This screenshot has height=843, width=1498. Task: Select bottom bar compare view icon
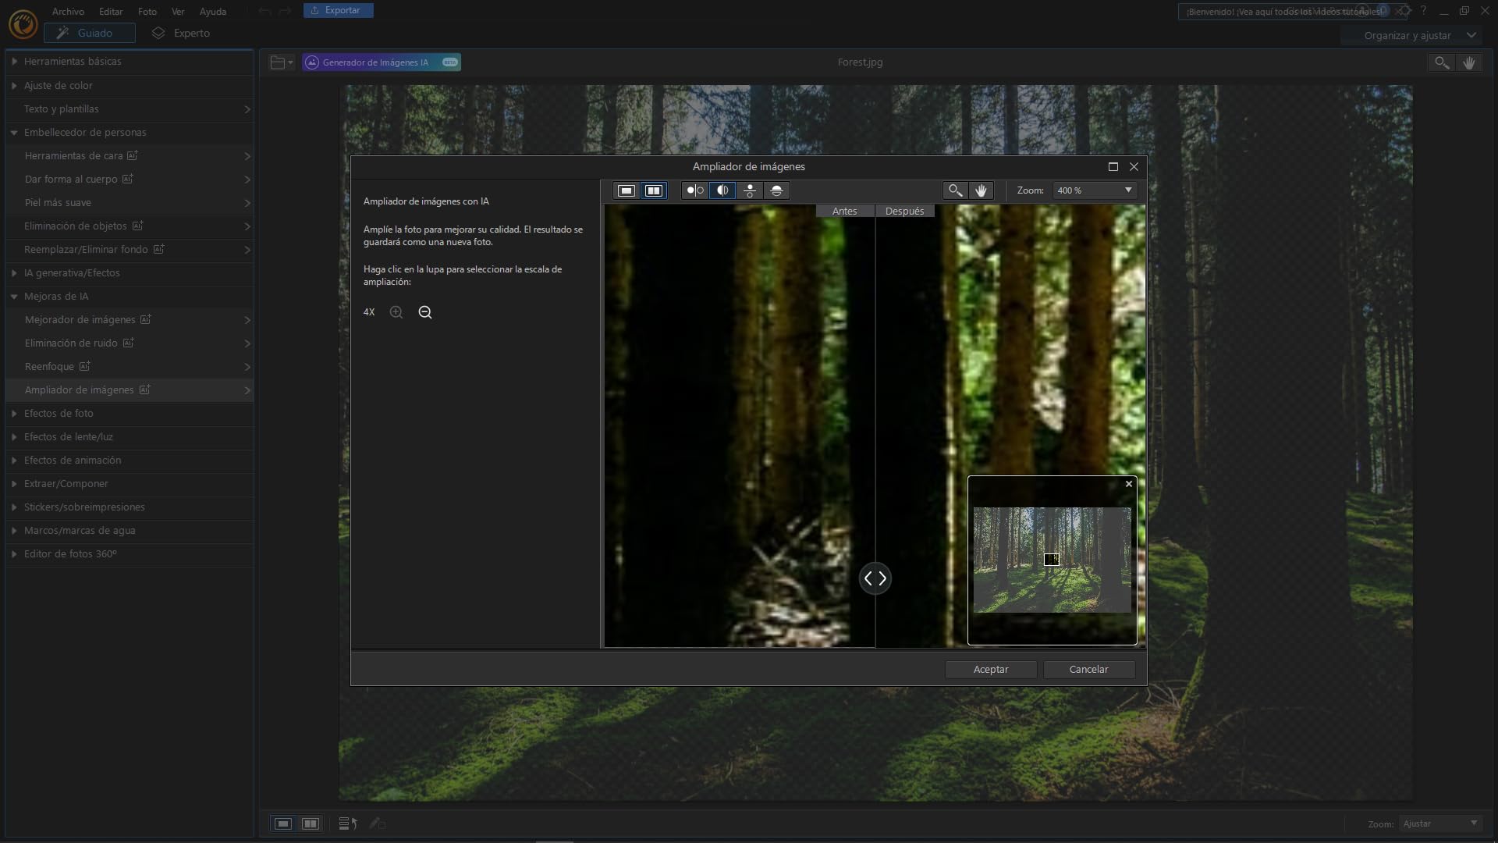[x=311, y=823]
